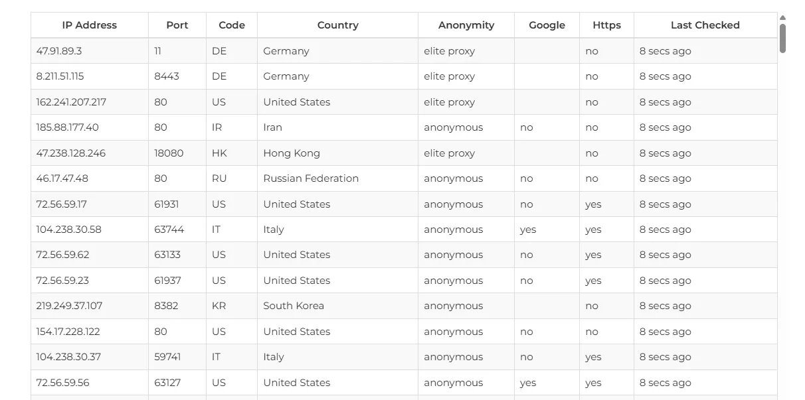This screenshot has width=805, height=400.
Task: Sort the list by the Https column
Action: click(x=606, y=25)
